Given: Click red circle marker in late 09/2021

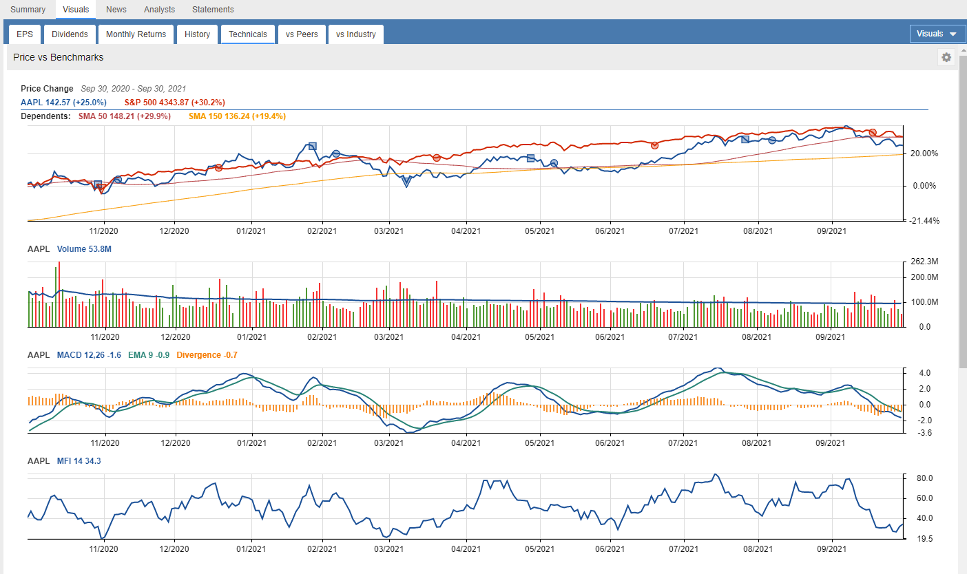Looking at the screenshot, I should (873, 132).
